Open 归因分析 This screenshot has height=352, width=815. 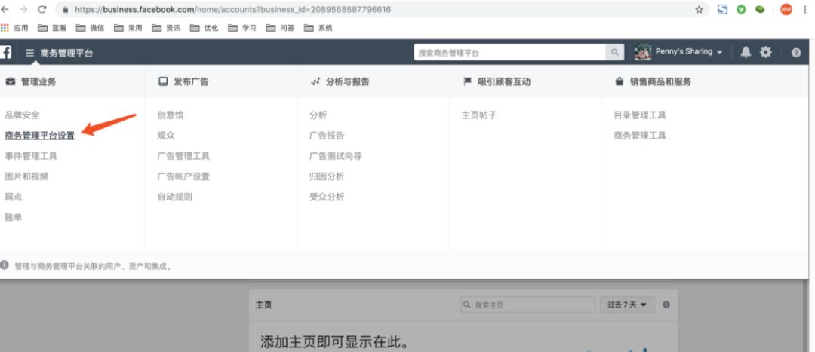coord(327,176)
